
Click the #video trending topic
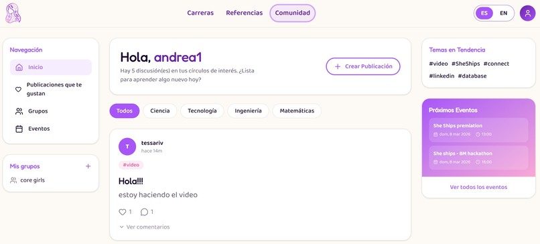pos(438,64)
